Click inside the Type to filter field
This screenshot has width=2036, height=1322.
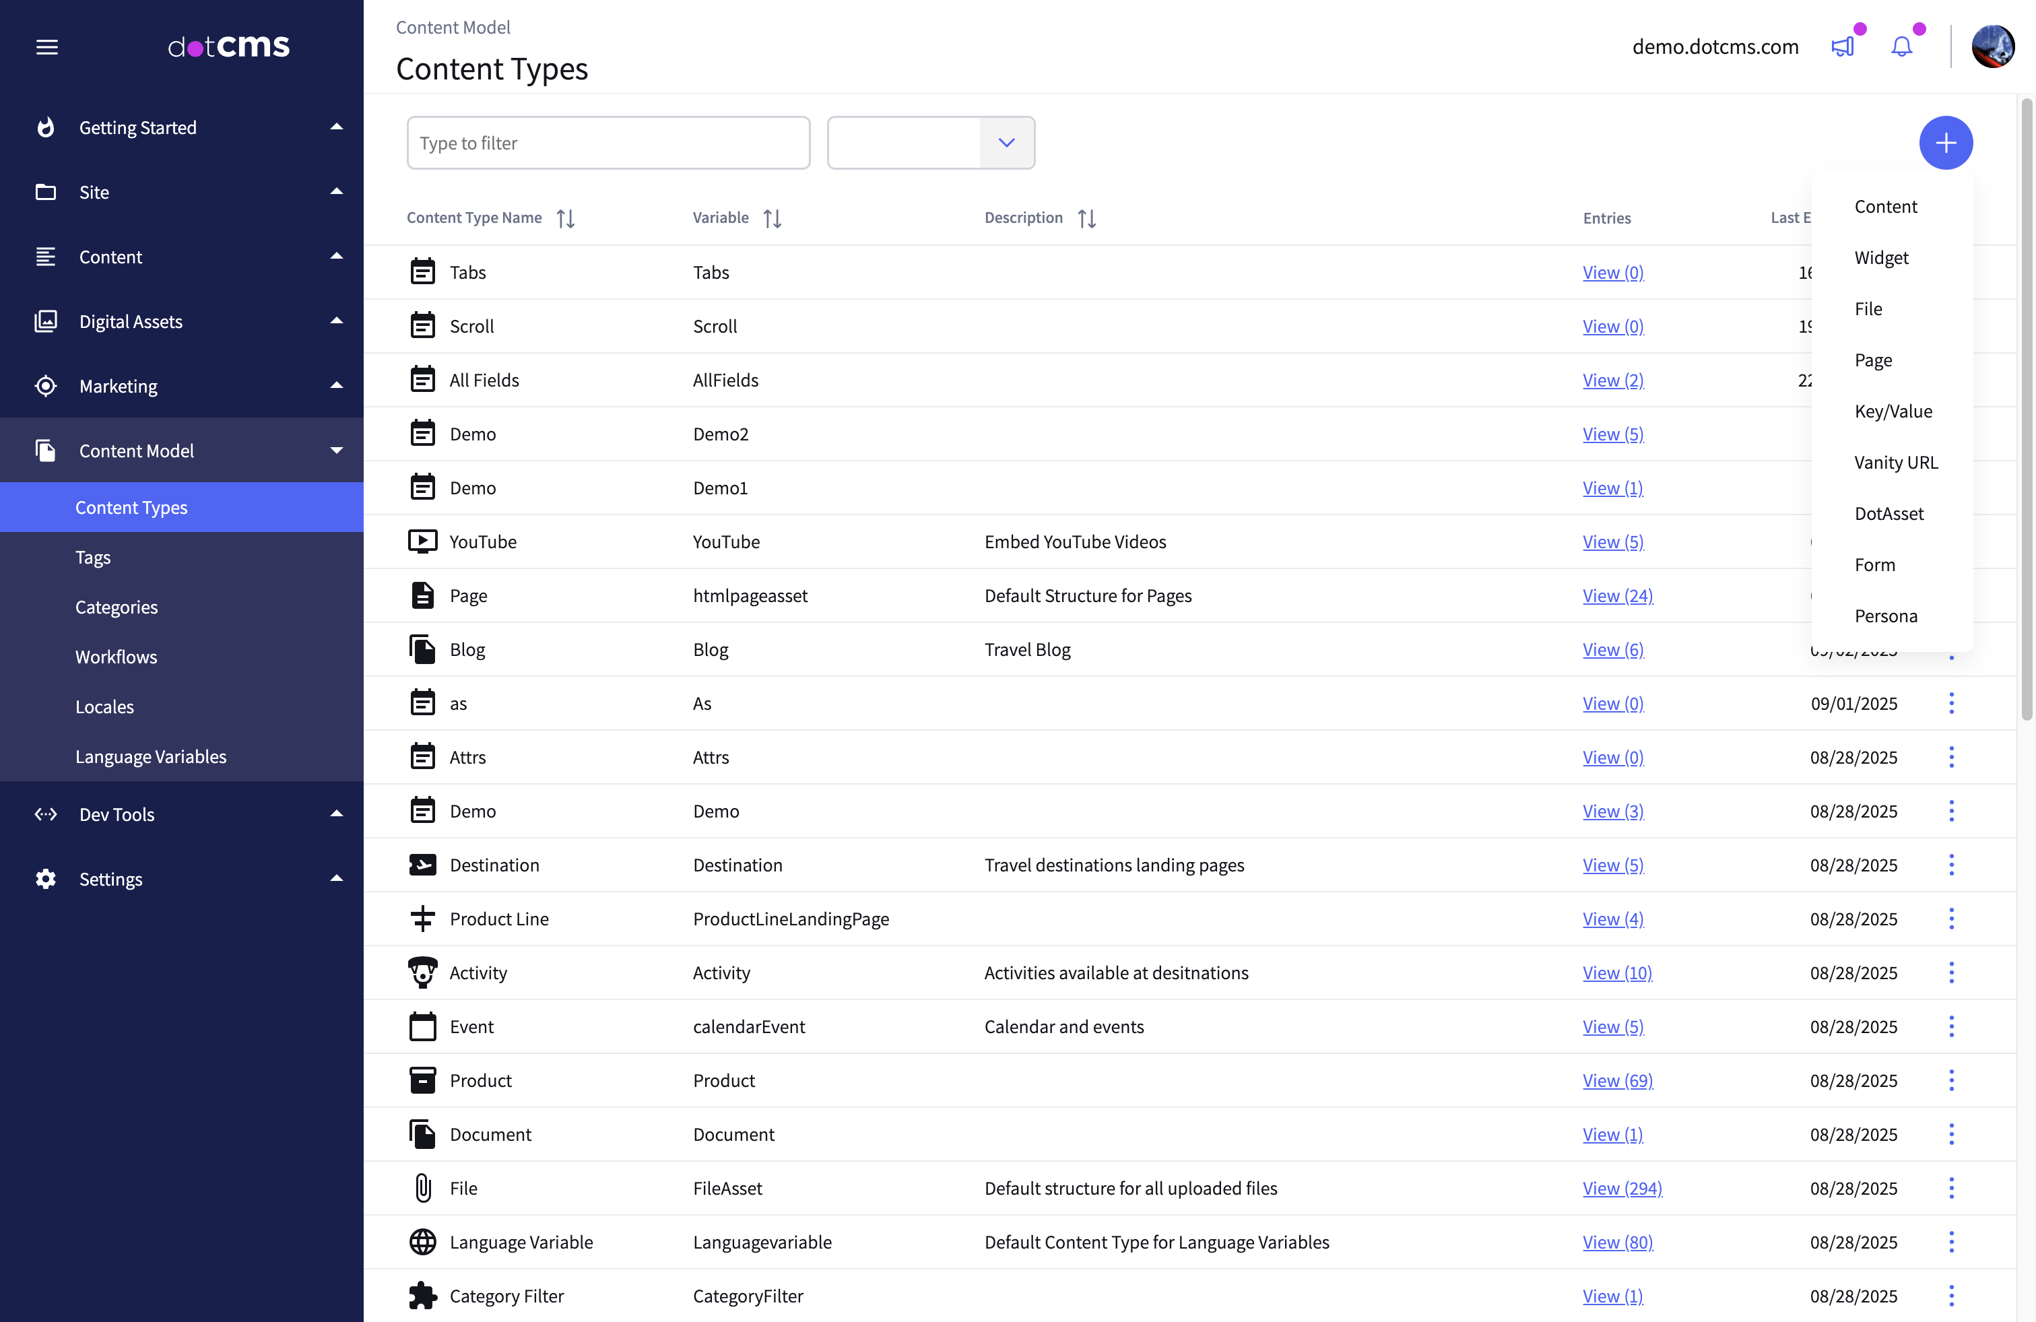pos(608,142)
